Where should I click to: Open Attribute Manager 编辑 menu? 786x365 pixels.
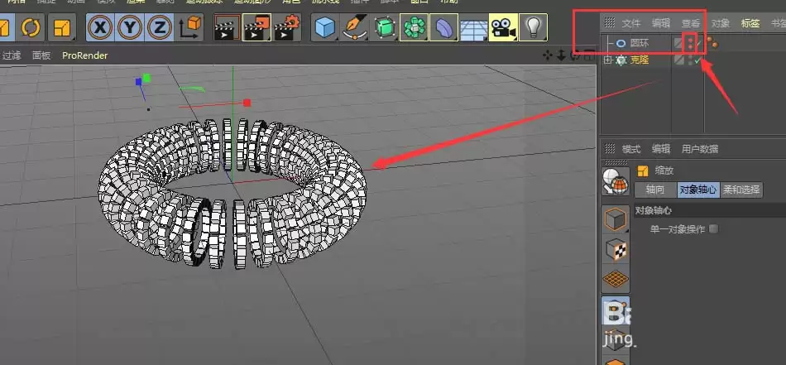pos(661,149)
